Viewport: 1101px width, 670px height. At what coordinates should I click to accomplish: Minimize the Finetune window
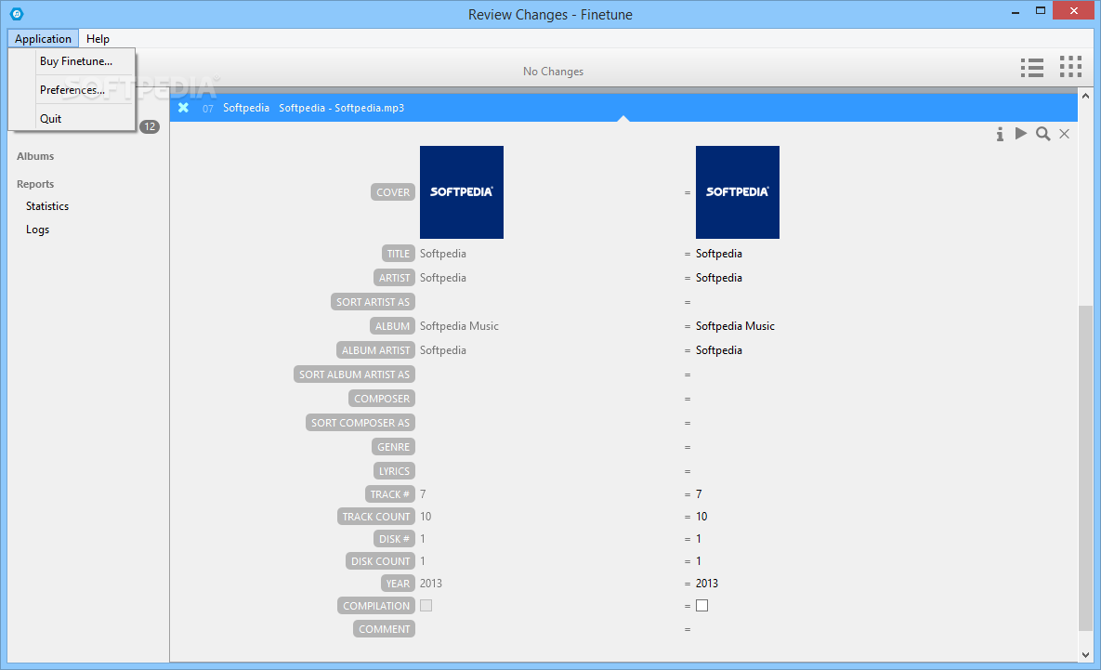(x=1016, y=12)
